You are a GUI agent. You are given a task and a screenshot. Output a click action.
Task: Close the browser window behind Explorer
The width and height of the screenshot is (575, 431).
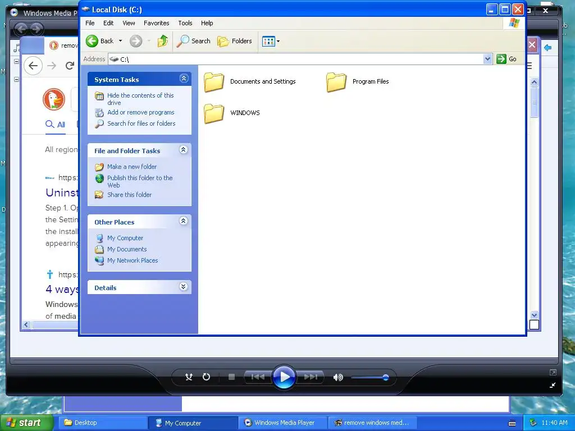[532, 45]
